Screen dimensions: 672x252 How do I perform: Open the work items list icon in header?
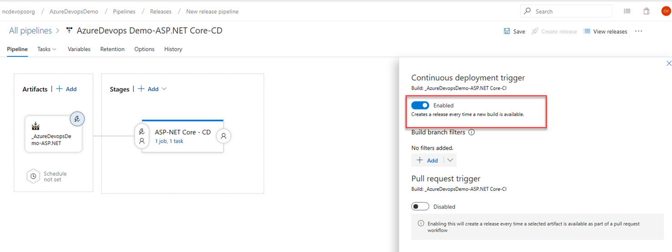[x=627, y=11]
